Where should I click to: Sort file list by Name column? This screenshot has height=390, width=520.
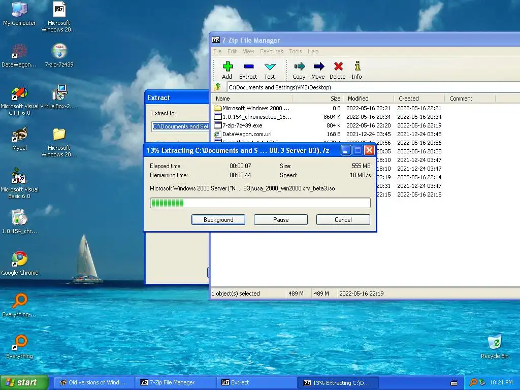[252, 99]
